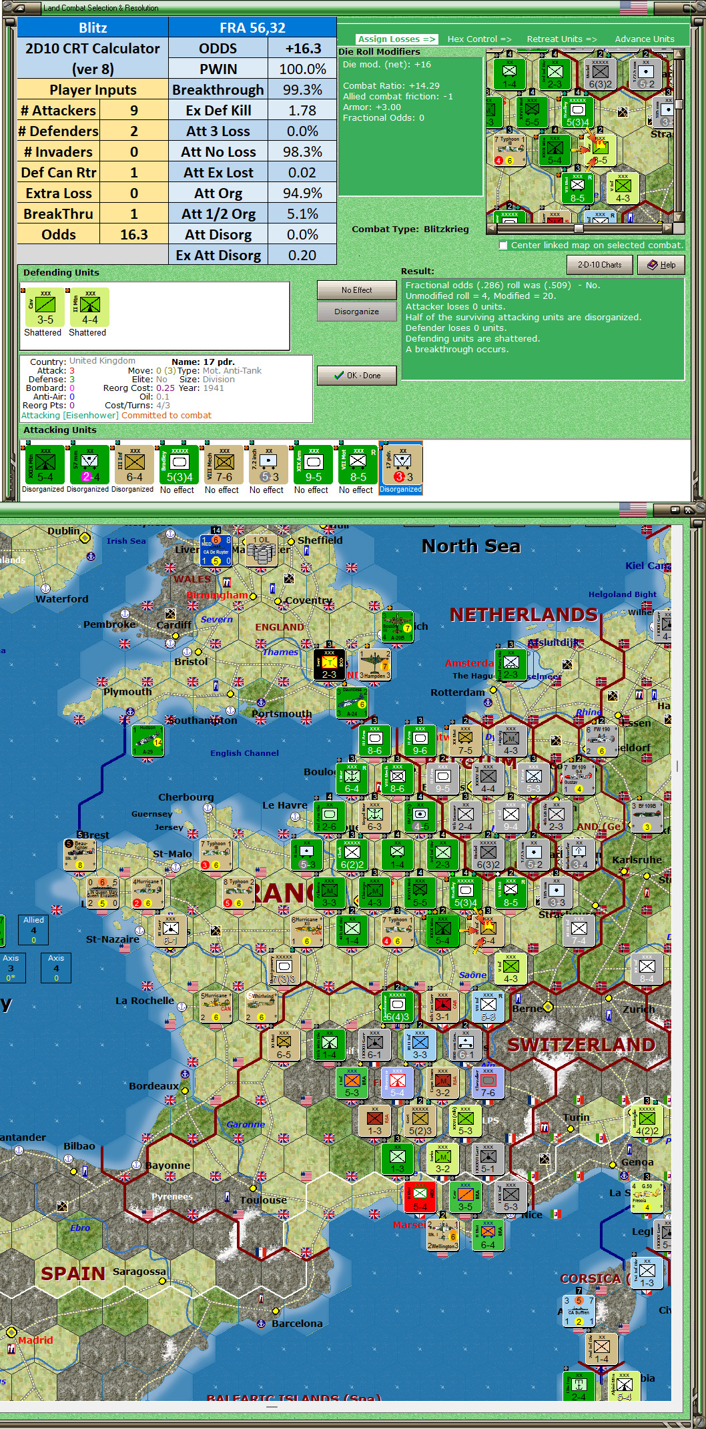Click the 2 Wellington bomber near Marseille

tap(442, 1235)
